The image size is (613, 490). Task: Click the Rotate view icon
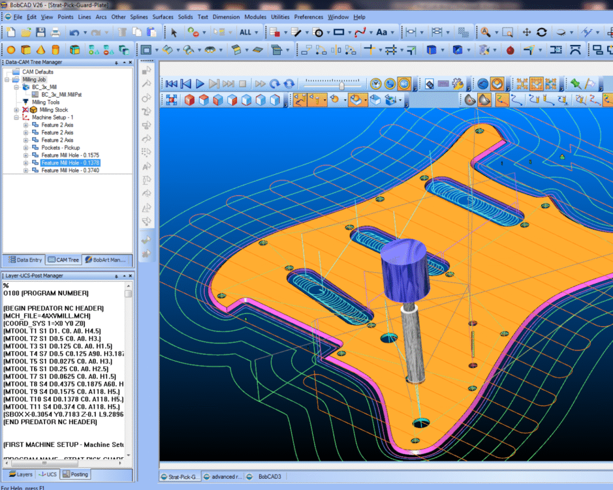coord(542,32)
